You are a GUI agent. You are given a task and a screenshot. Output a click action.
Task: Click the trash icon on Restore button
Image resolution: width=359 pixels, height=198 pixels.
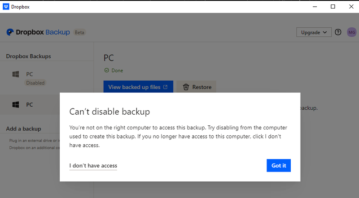pos(186,87)
